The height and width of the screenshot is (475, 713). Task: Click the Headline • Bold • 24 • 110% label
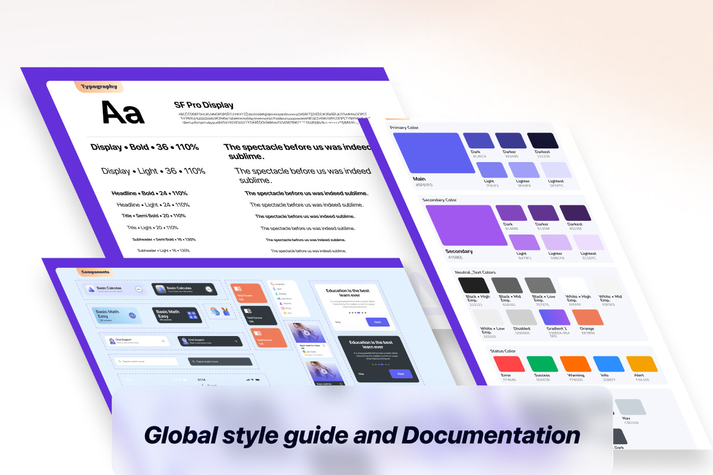(150, 194)
